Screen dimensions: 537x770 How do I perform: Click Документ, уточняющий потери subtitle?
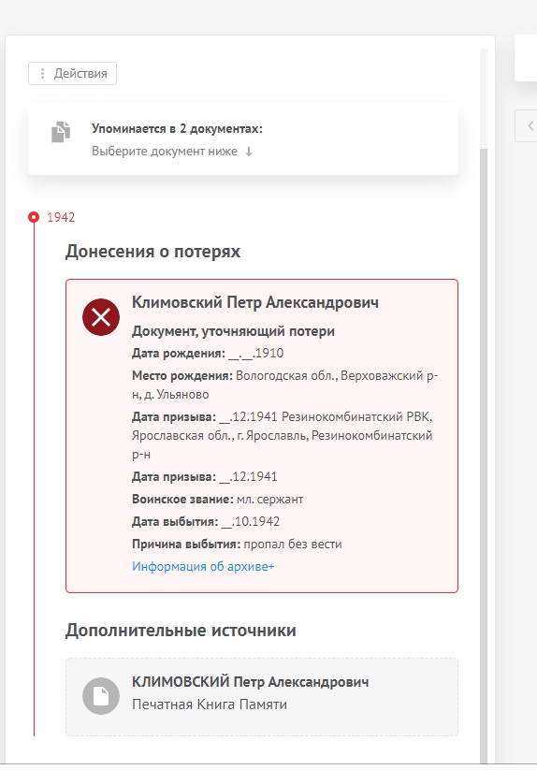click(233, 331)
